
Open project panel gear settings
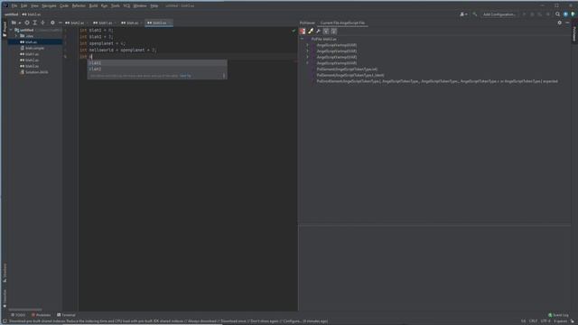click(52, 23)
